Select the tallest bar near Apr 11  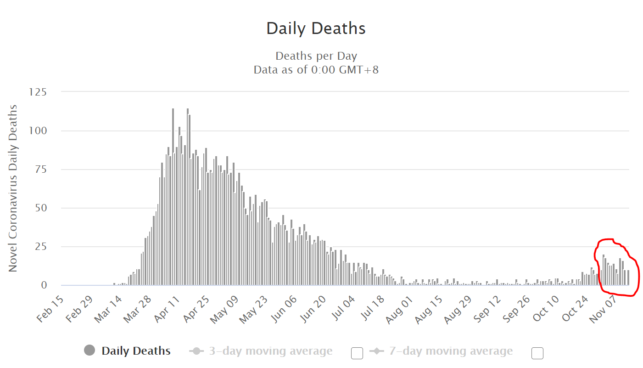tap(173, 197)
